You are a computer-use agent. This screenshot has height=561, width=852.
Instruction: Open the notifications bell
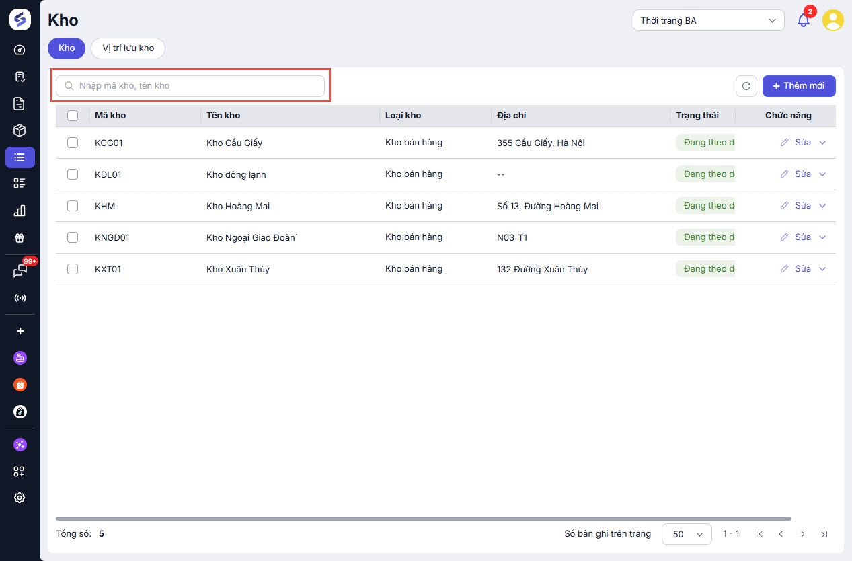tap(804, 20)
